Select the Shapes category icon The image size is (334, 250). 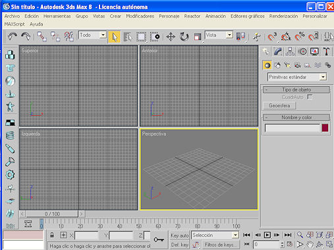click(x=277, y=65)
